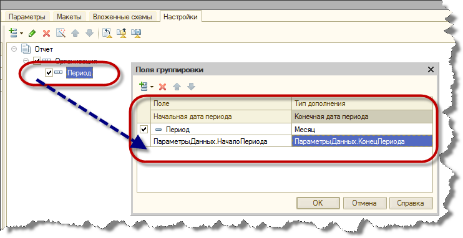This screenshot has width=463, height=238.
Task: Select the Отчет tree item
Action: [44, 49]
